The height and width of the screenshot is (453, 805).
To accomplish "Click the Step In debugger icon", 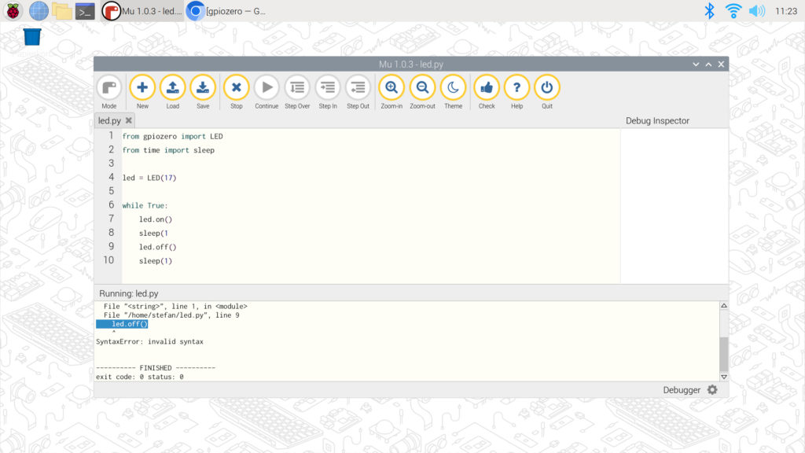I will coord(328,88).
